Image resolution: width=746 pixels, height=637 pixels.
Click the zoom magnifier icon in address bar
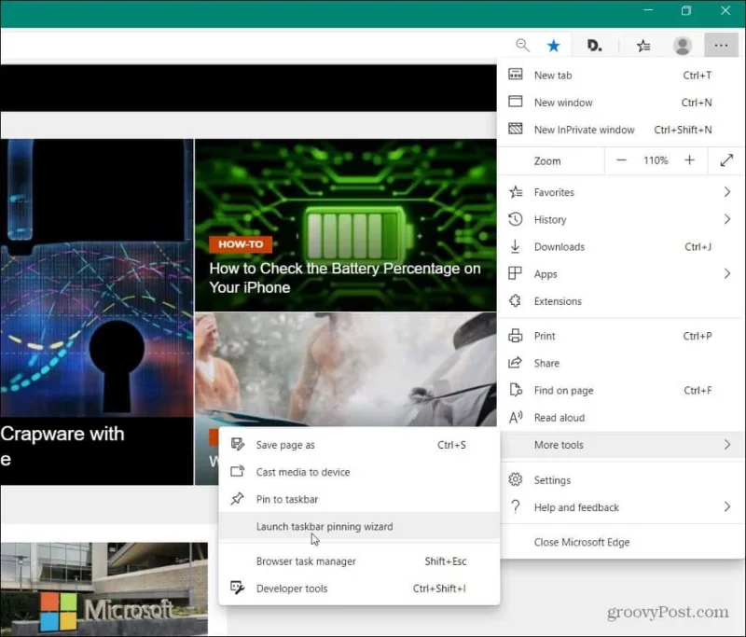click(x=522, y=45)
